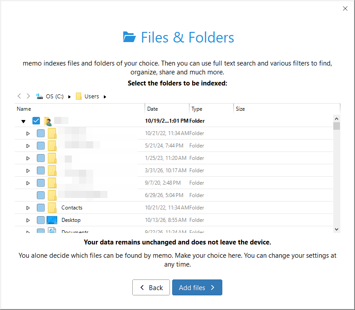Sort by the Date column header
This screenshot has height=310, width=355.
167,109
